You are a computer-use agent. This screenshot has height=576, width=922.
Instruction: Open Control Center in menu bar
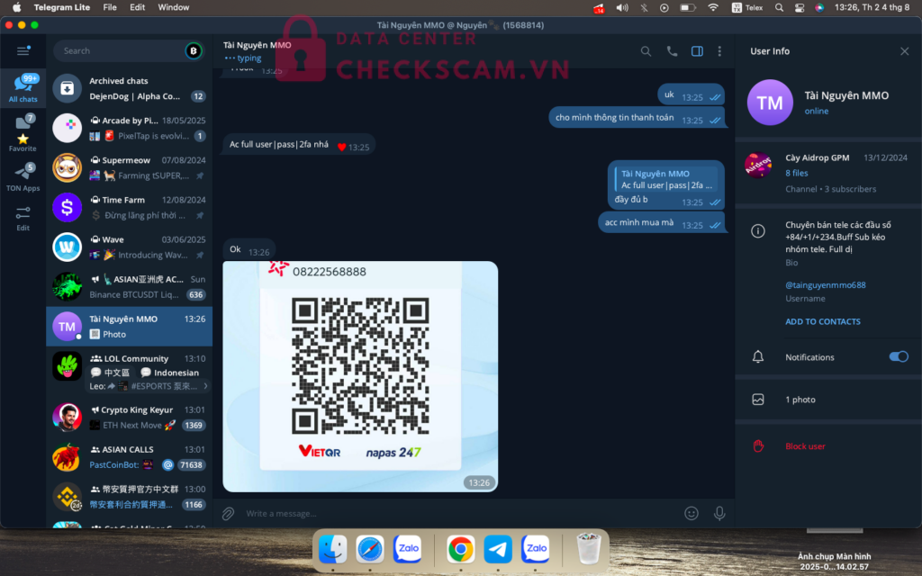[800, 7]
